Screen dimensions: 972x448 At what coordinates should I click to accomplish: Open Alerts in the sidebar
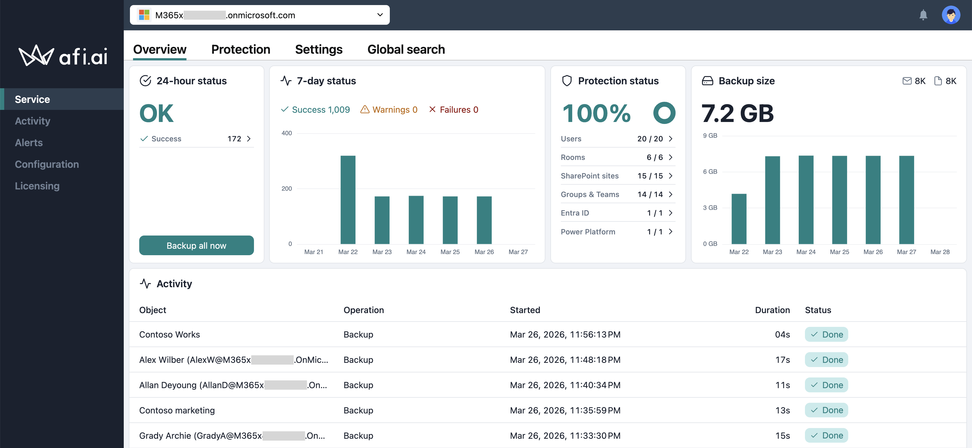tap(29, 142)
